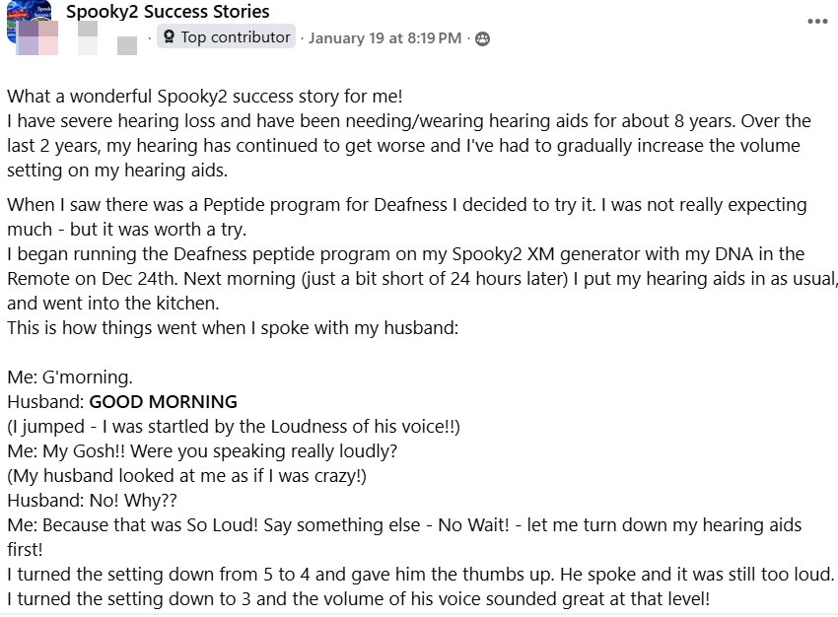The height and width of the screenshot is (617, 838).
Task: Open post permalink via January 19 timestamp
Action: 384,38
